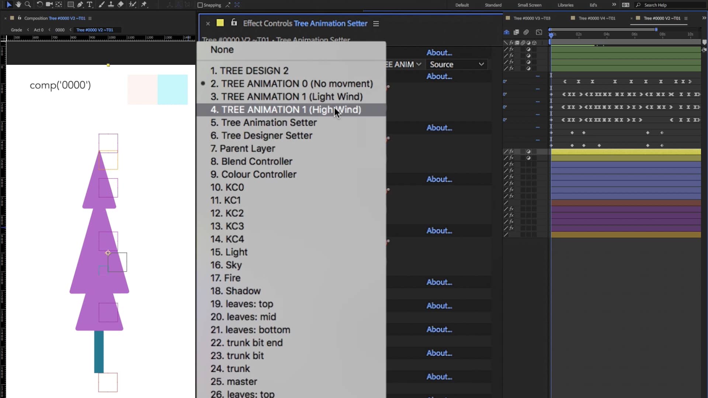The height and width of the screenshot is (398, 708).
Task: Select the Hand tool in the toolbar
Action: pos(18,5)
